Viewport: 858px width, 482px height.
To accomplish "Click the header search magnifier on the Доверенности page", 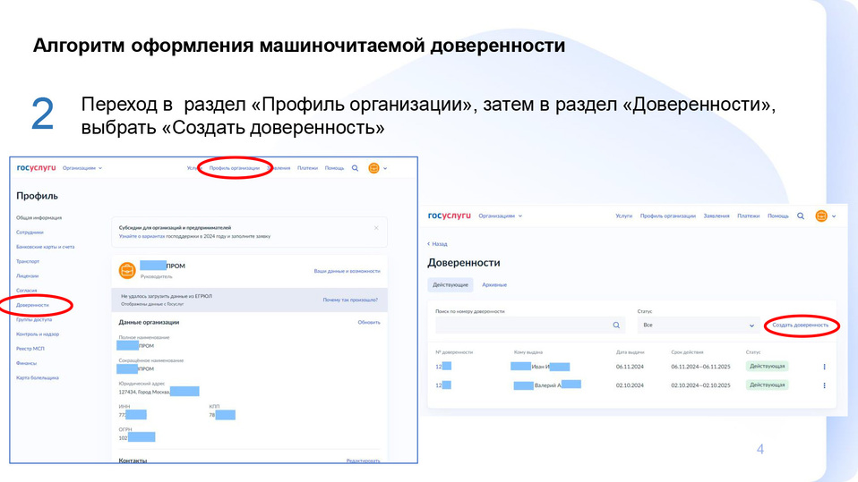I will [x=801, y=216].
